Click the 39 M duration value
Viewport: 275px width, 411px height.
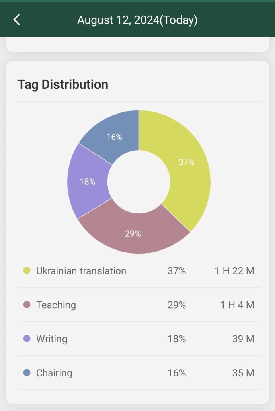(243, 339)
